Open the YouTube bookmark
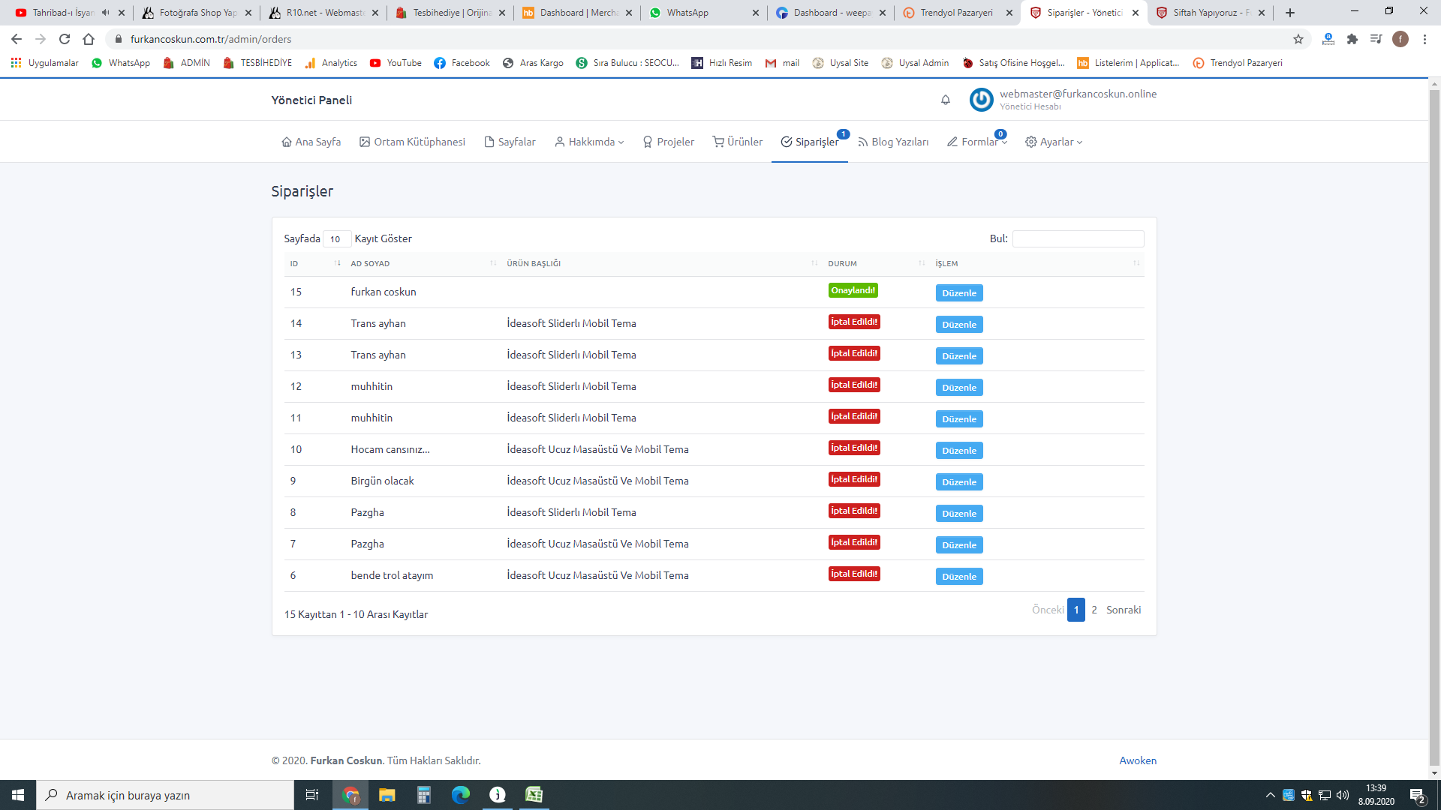The width and height of the screenshot is (1441, 810). 396,63
